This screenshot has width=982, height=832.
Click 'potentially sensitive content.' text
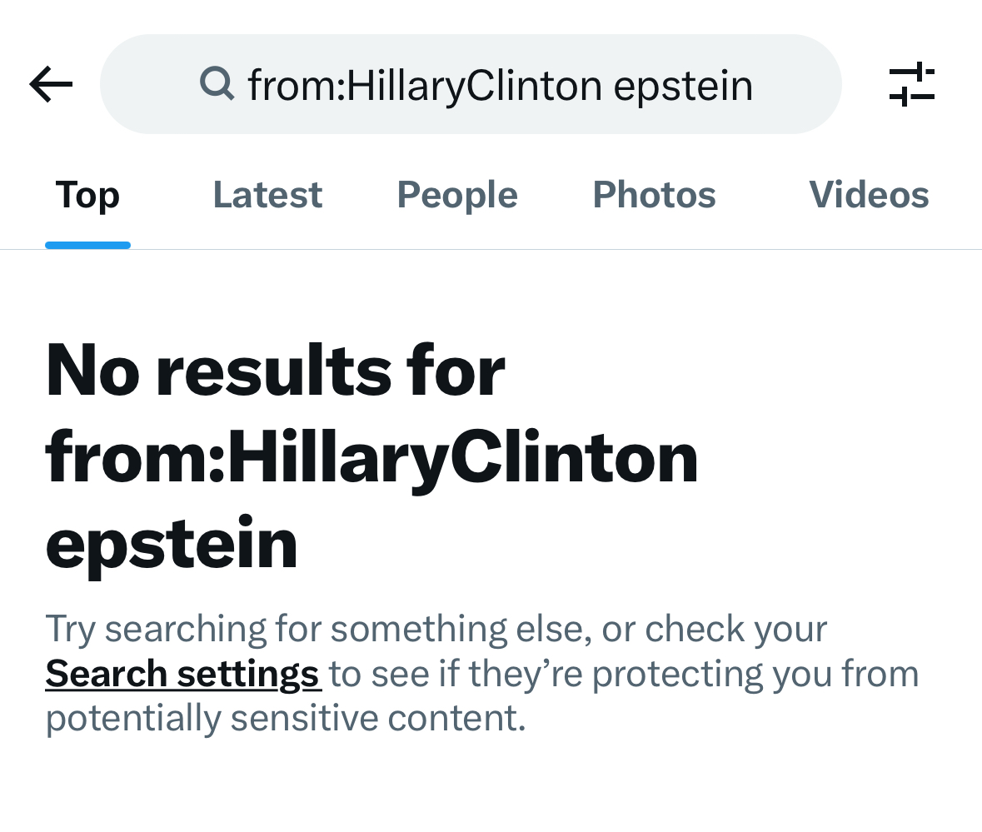[286, 717]
